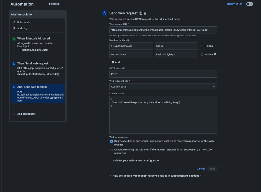The height and width of the screenshot is (192, 261).
Task: Click the Rule details info icon
Action: pos(14,22)
